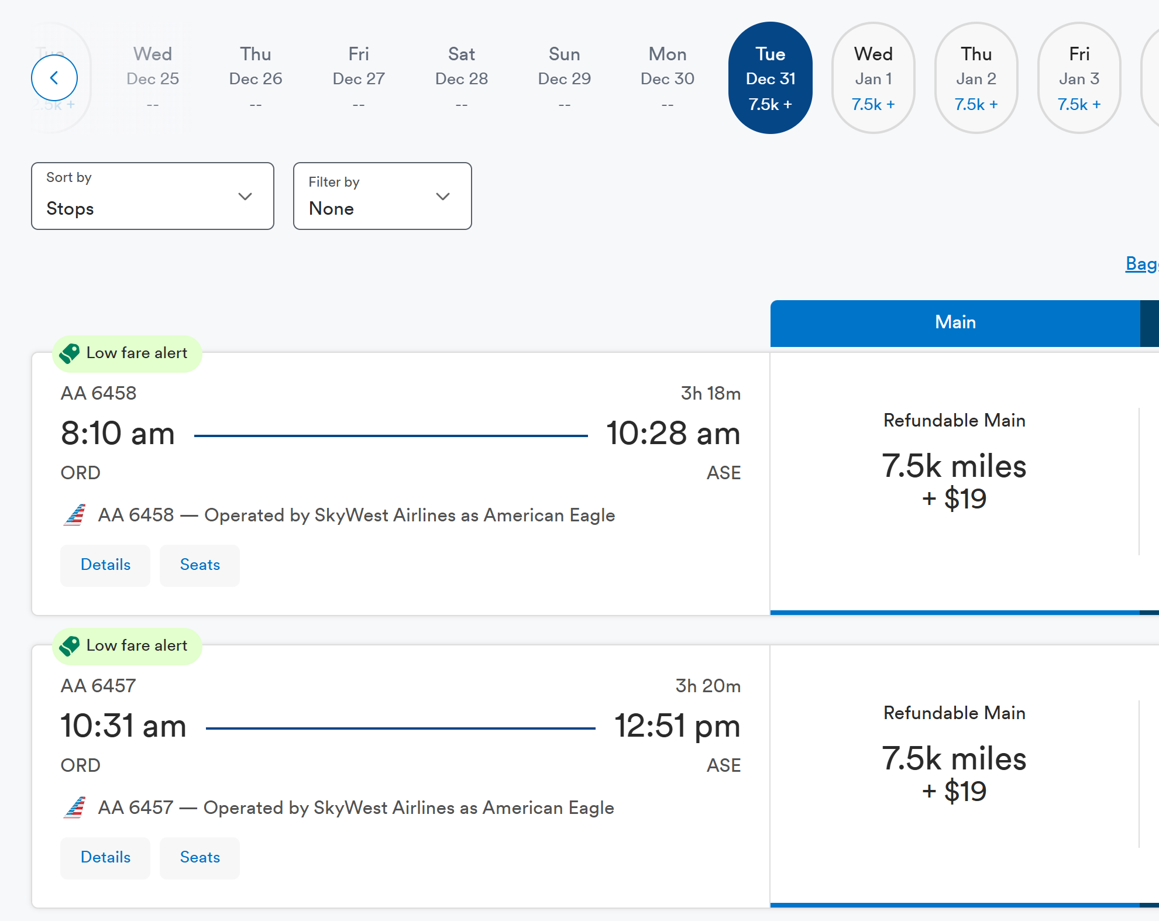Screen dimensions: 1159x921
Task: Select the Main cabin column header
Action: click(955, 323)
